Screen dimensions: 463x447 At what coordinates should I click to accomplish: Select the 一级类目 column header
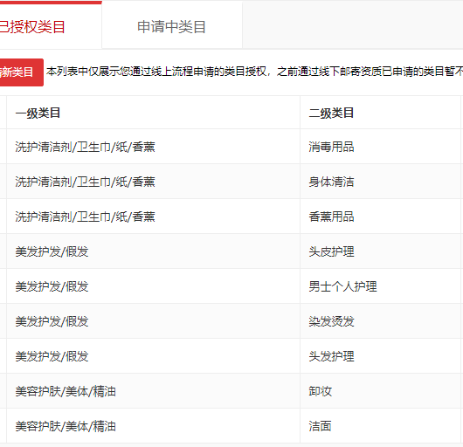coord(38,113)
